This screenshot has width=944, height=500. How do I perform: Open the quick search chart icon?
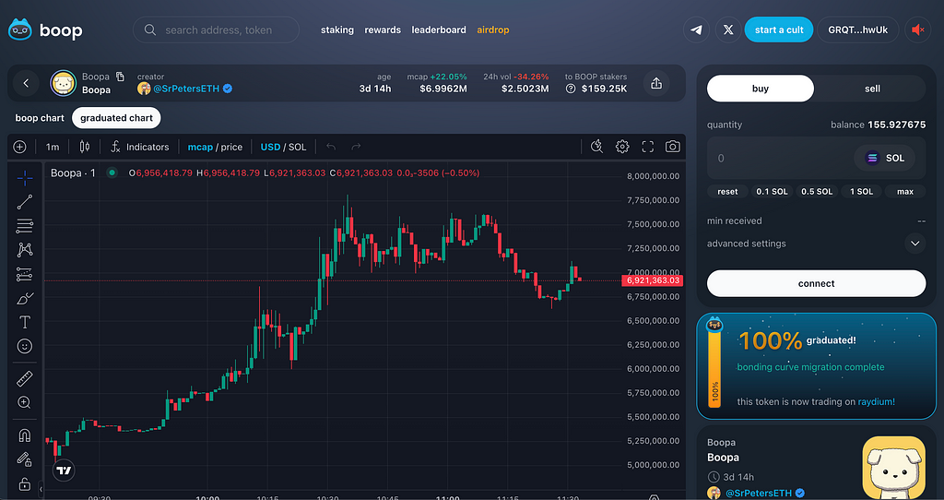coord(596,147)
